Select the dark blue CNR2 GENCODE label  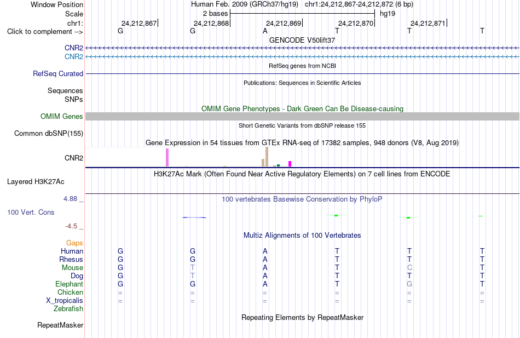coord(74,48)
